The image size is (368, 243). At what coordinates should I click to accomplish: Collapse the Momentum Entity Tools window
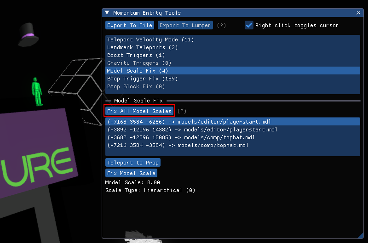coord(107,13)
